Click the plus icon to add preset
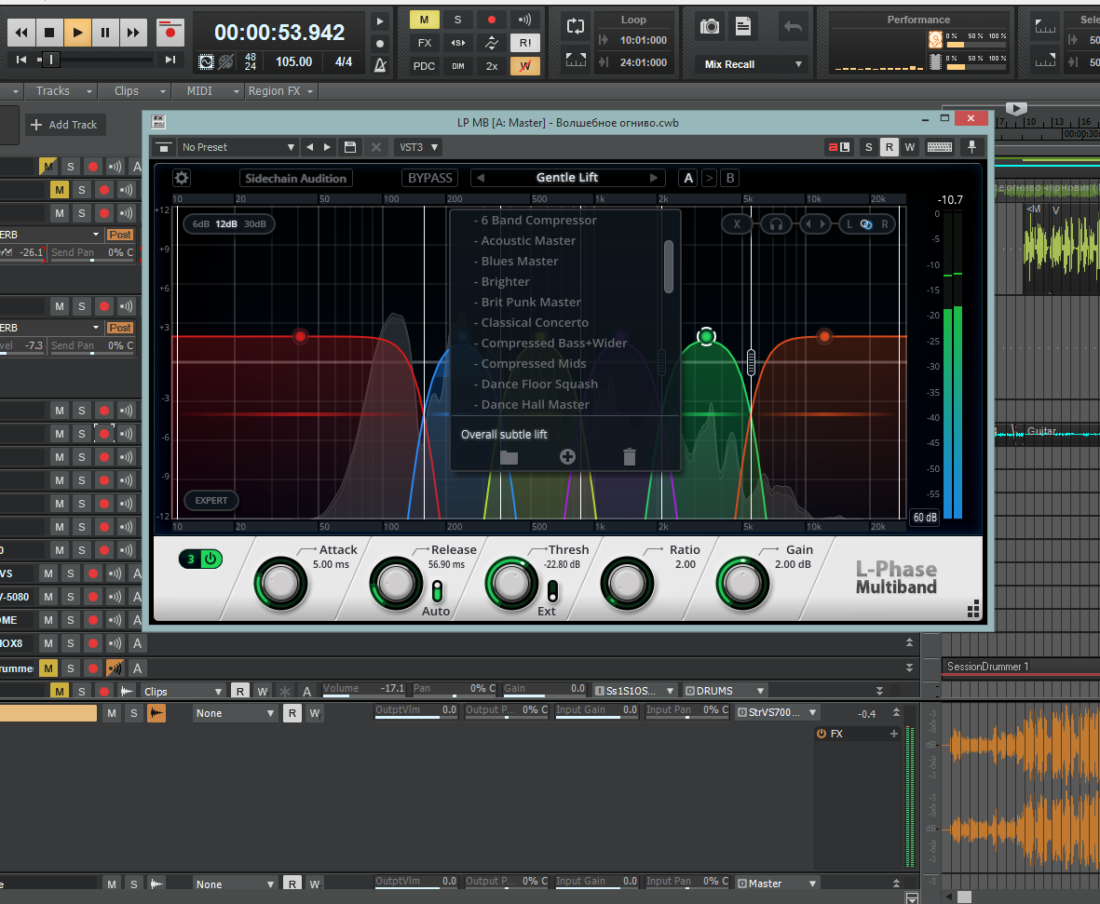 567,456
